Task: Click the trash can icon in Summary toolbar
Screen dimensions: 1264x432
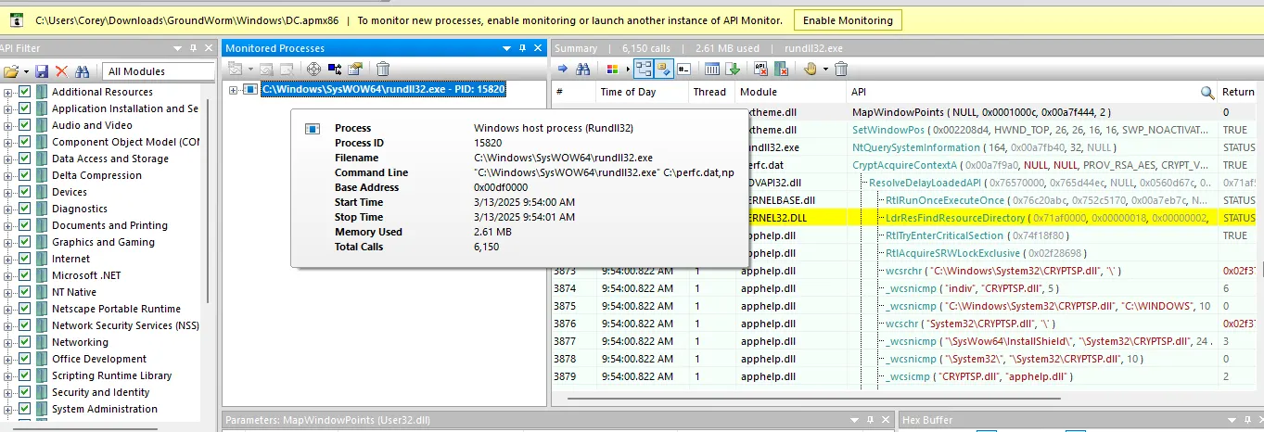Action: click(841, 69)
